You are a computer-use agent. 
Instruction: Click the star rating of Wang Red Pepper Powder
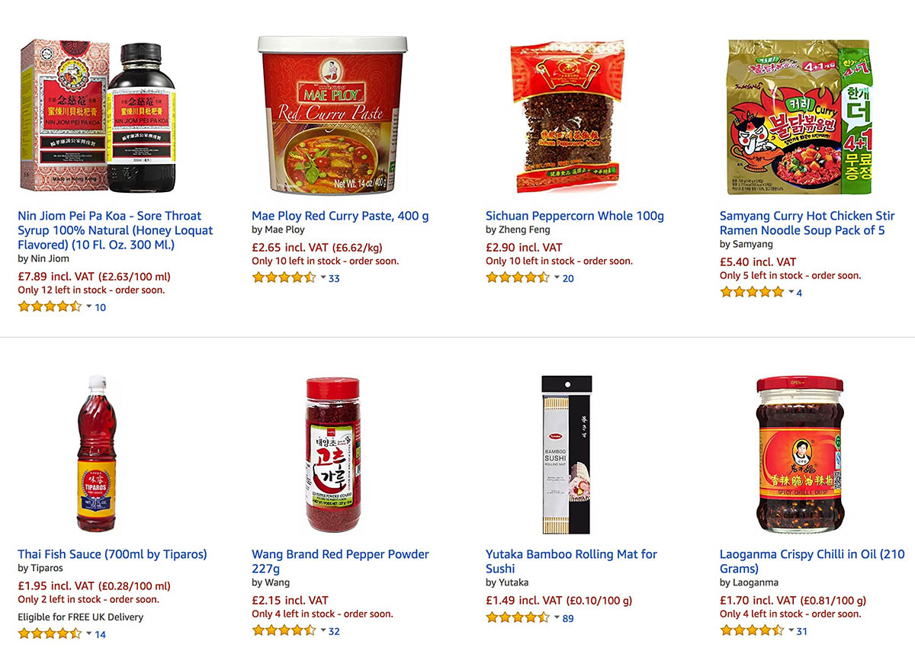pos(284,630)
